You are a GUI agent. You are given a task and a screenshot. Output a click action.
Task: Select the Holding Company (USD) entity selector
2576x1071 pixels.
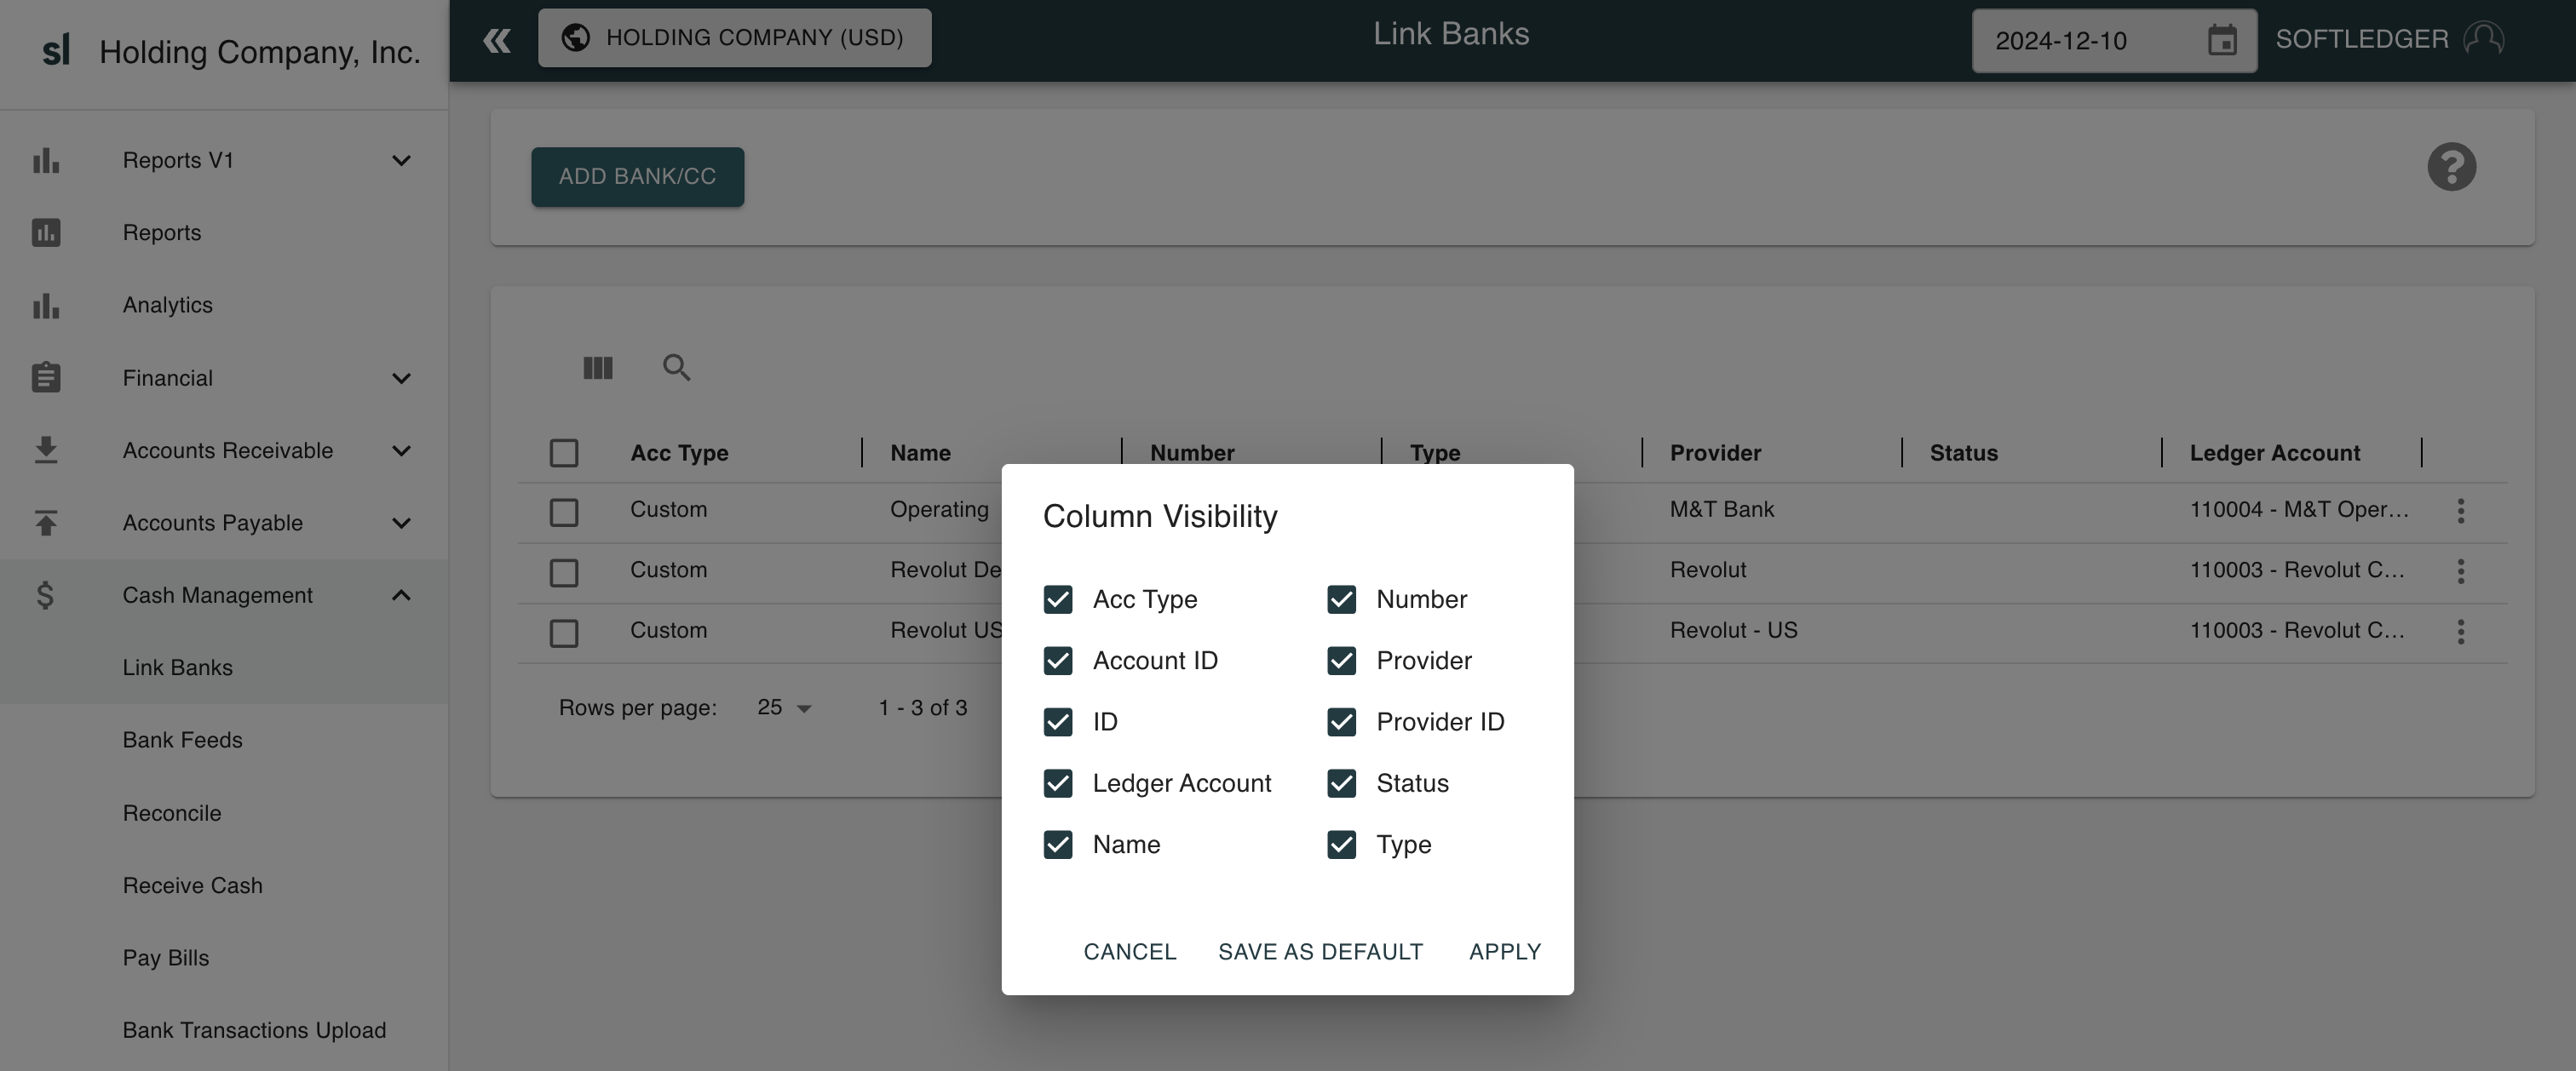[x=734, y=38]
